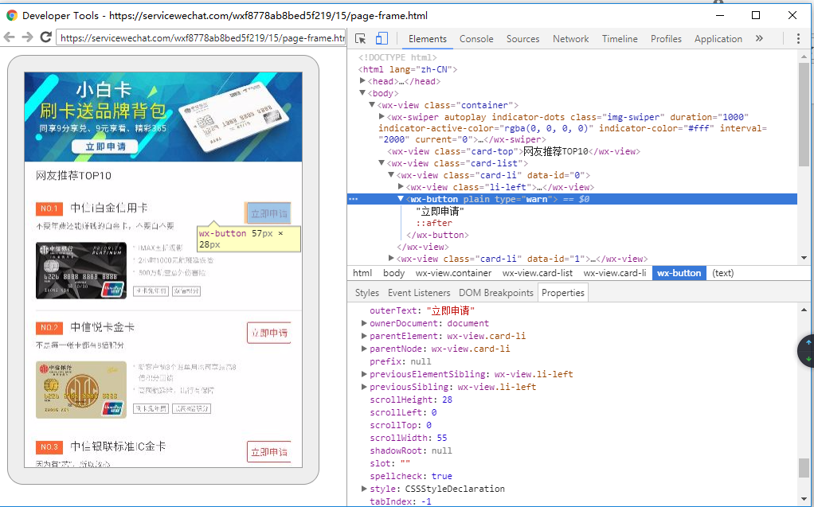Expand the wx-view li-left node

click(401, 187)
